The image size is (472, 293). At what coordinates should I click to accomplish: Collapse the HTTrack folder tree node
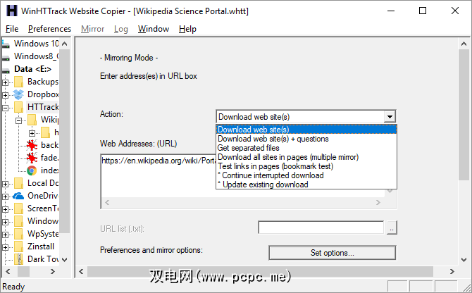coord(6,107)
